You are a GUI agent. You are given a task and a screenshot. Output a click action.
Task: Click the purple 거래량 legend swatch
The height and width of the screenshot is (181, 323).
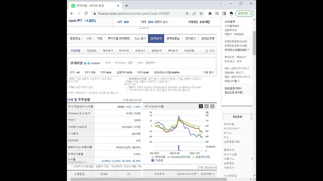(x=153, y=160)
